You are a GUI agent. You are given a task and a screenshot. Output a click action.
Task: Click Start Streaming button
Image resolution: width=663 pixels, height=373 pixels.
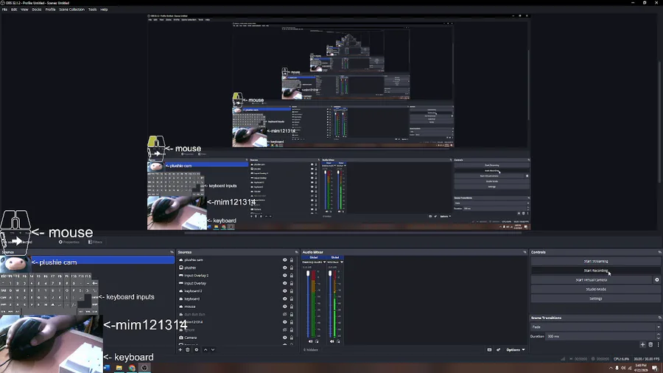(x=595, y=262)
